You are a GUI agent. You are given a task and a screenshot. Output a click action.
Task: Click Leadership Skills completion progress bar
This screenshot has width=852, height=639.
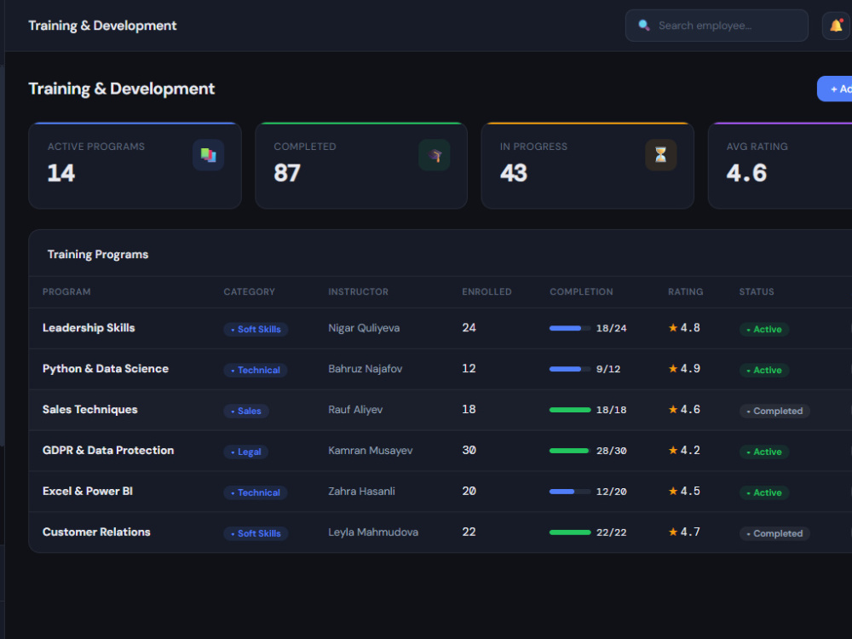coord(570,328)
